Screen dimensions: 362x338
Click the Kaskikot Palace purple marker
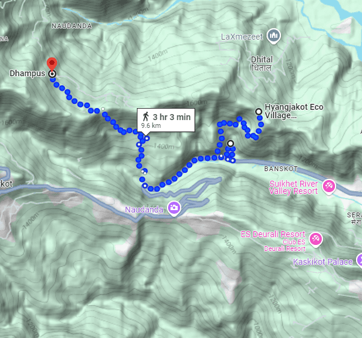pos(360,261)
